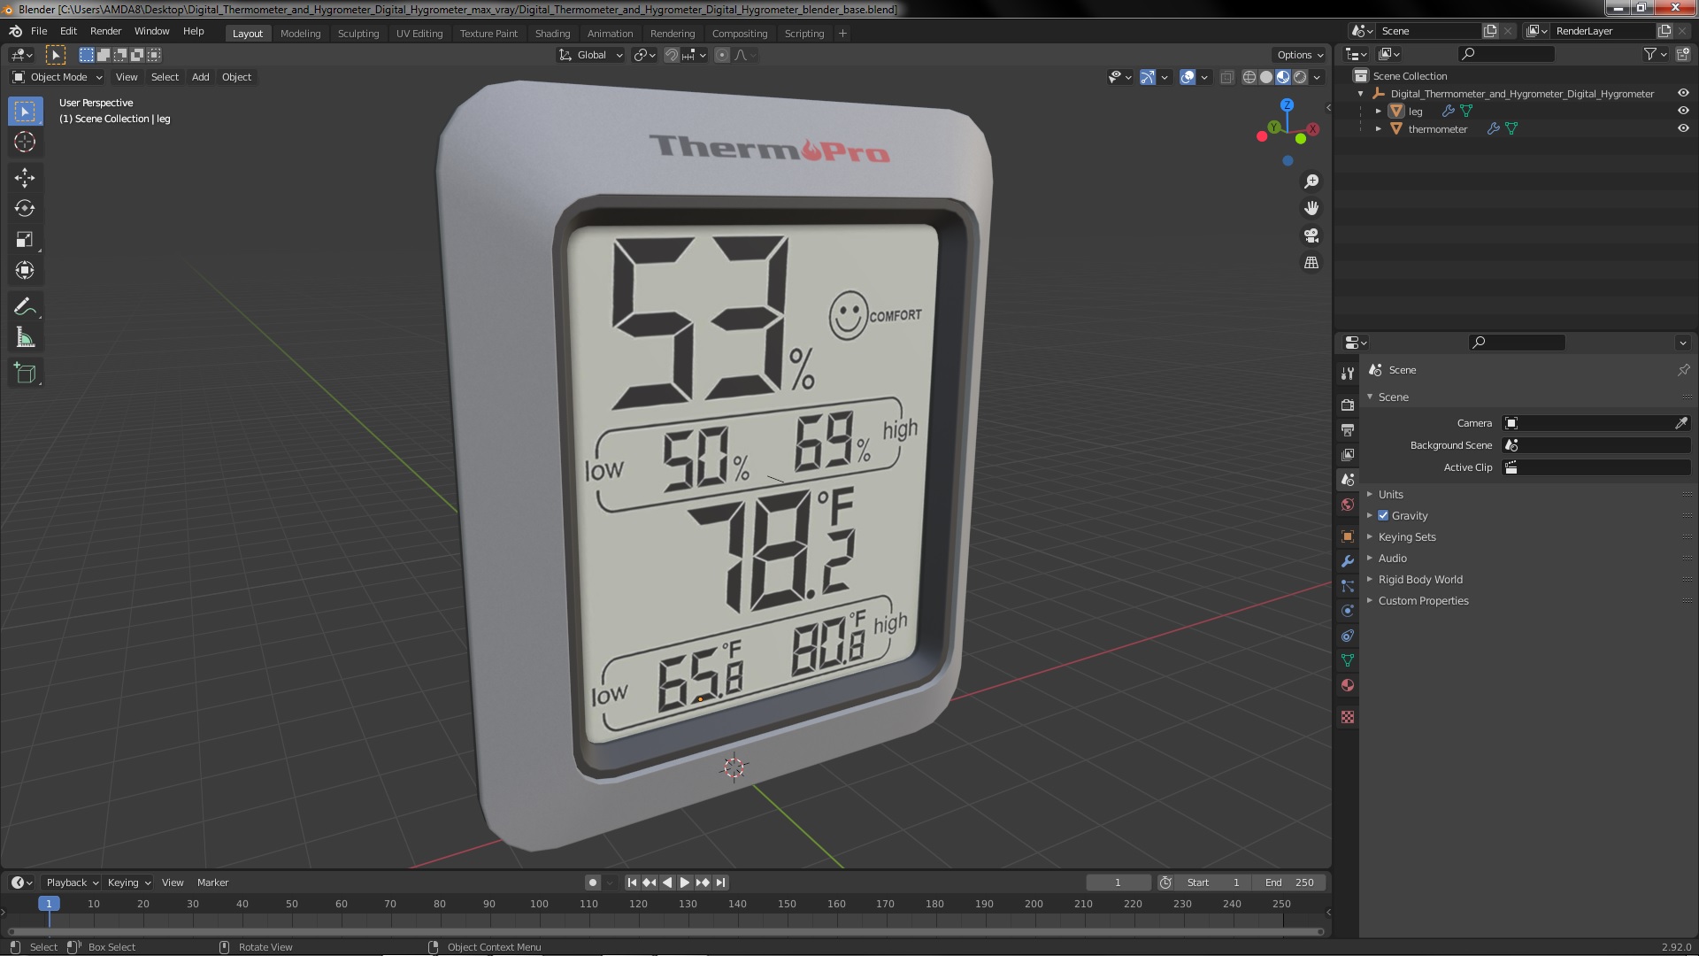Click the timeline frame 1 marker
Screen dimensions: 1699x956
[x=49, y=904]
